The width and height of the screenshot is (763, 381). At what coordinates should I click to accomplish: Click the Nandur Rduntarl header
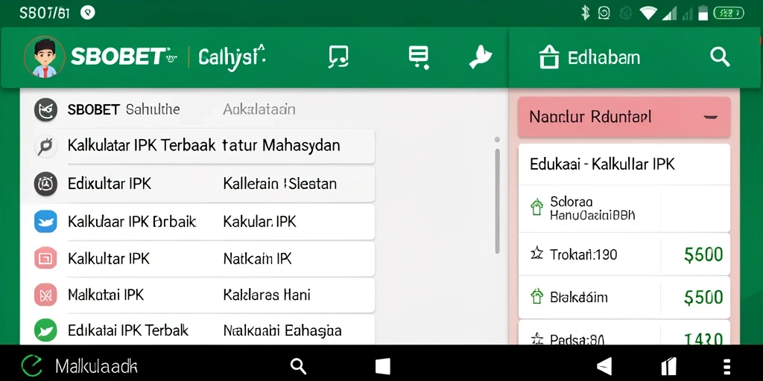(624, 117)
